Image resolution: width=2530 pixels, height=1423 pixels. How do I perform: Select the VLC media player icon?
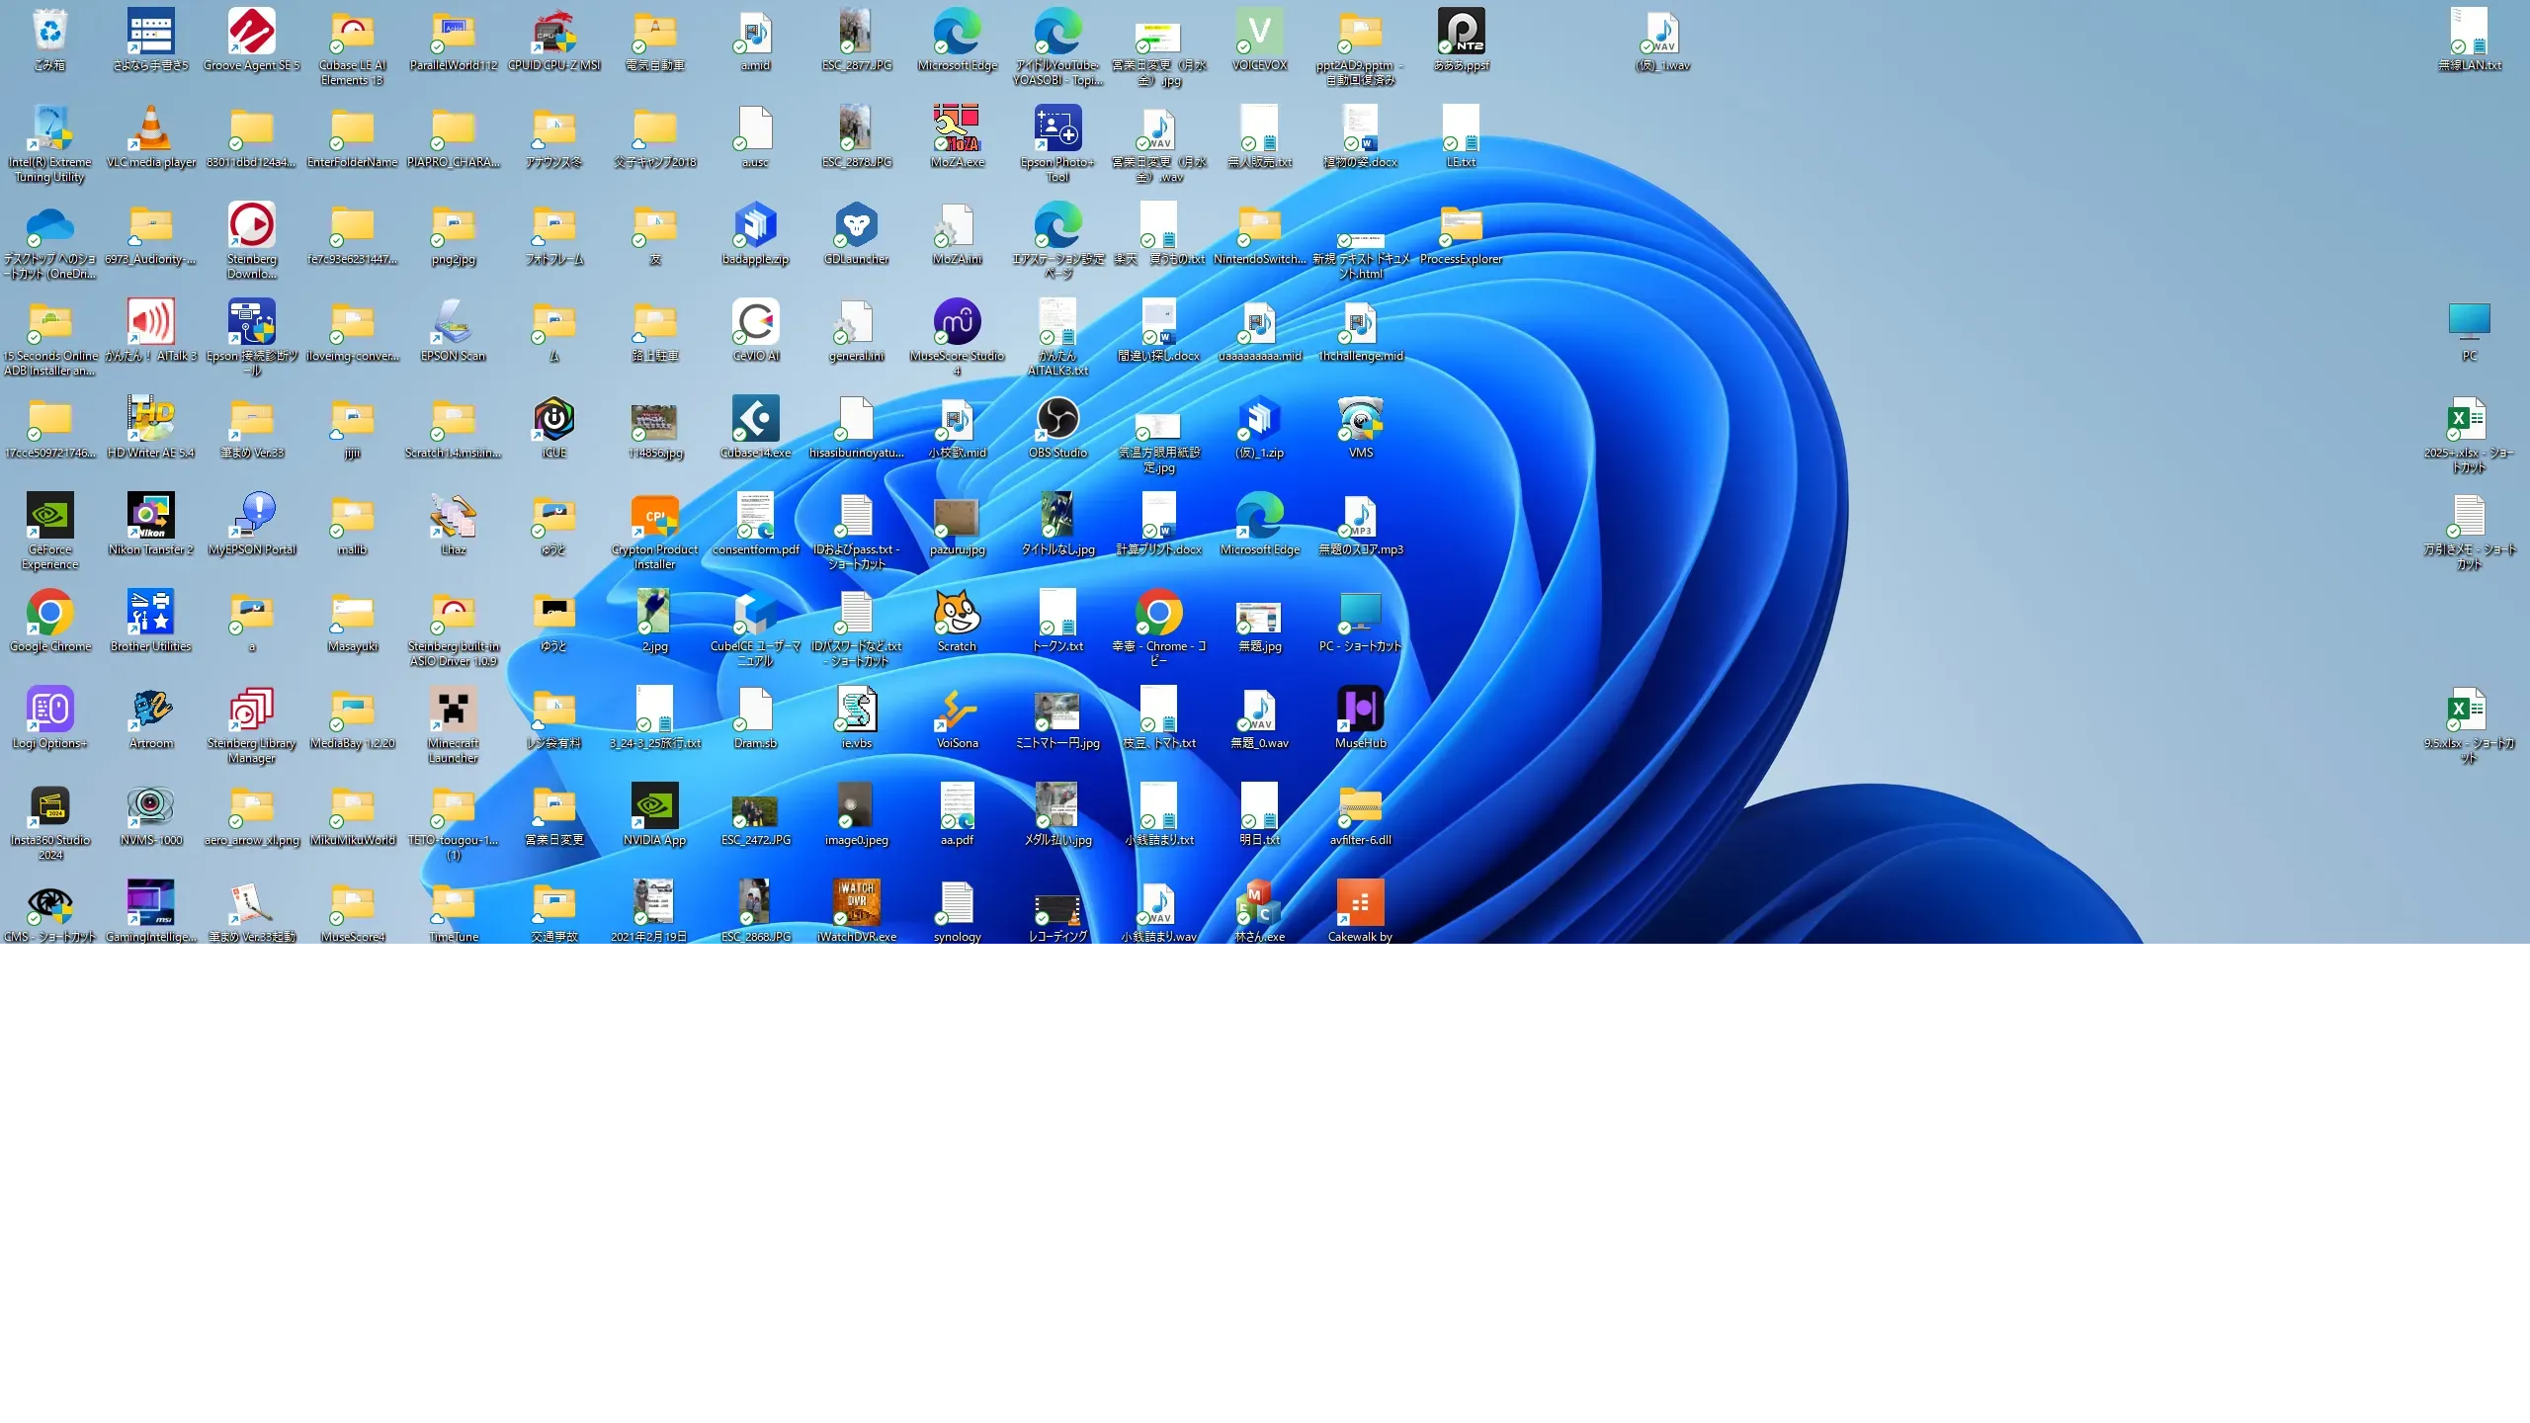tap(151, 128)
